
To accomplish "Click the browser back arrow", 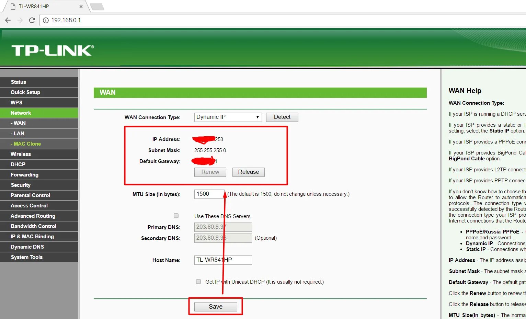I will (x=8, y=20).
